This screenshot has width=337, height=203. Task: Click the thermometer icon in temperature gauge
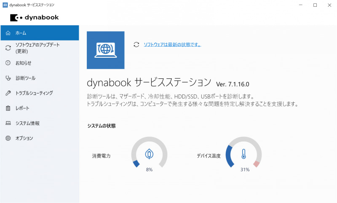point(243,154)
